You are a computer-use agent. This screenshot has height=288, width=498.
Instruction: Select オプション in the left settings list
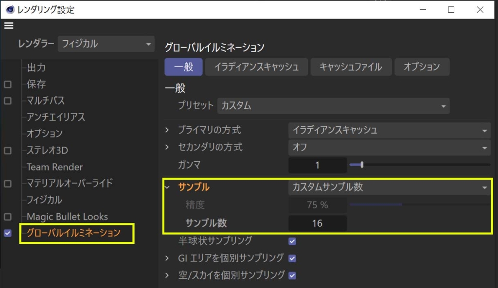pos(45,134)
